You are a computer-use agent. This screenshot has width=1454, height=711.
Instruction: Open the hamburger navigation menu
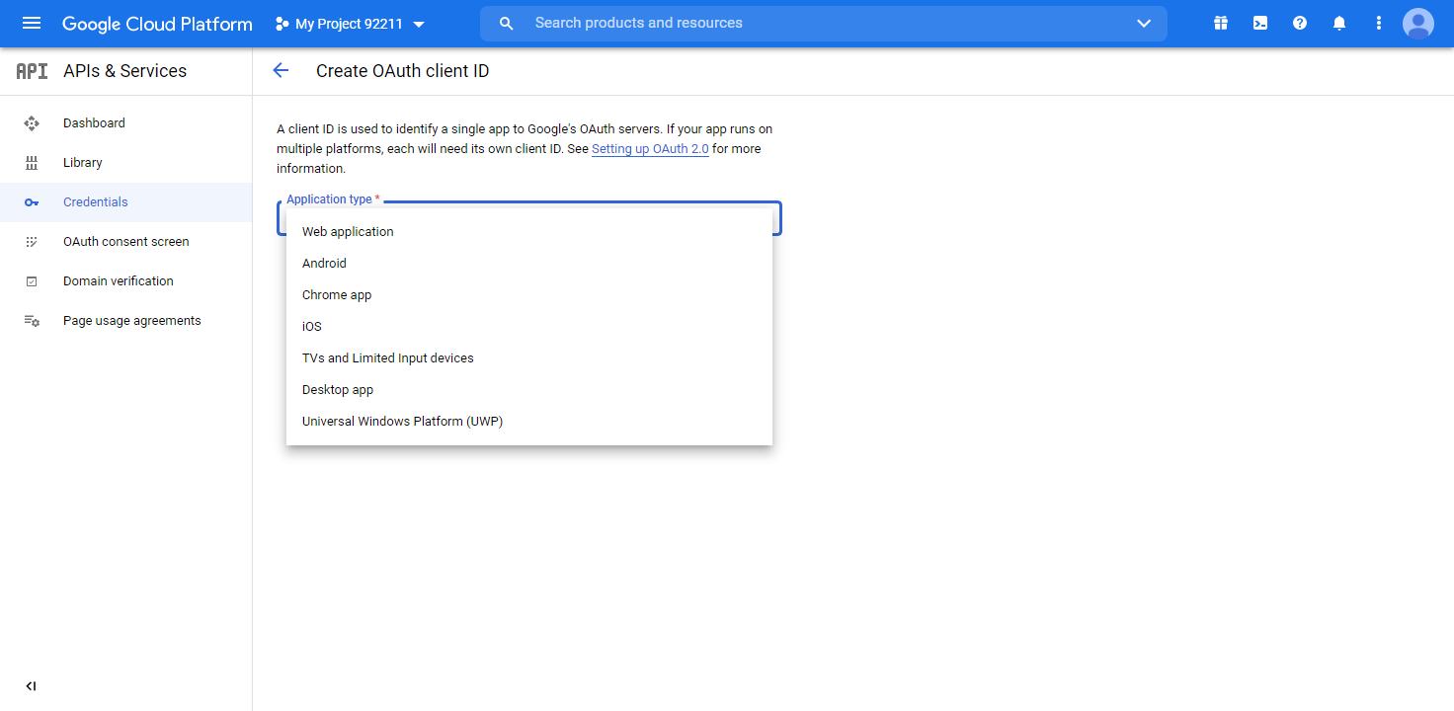coord(32,23)
